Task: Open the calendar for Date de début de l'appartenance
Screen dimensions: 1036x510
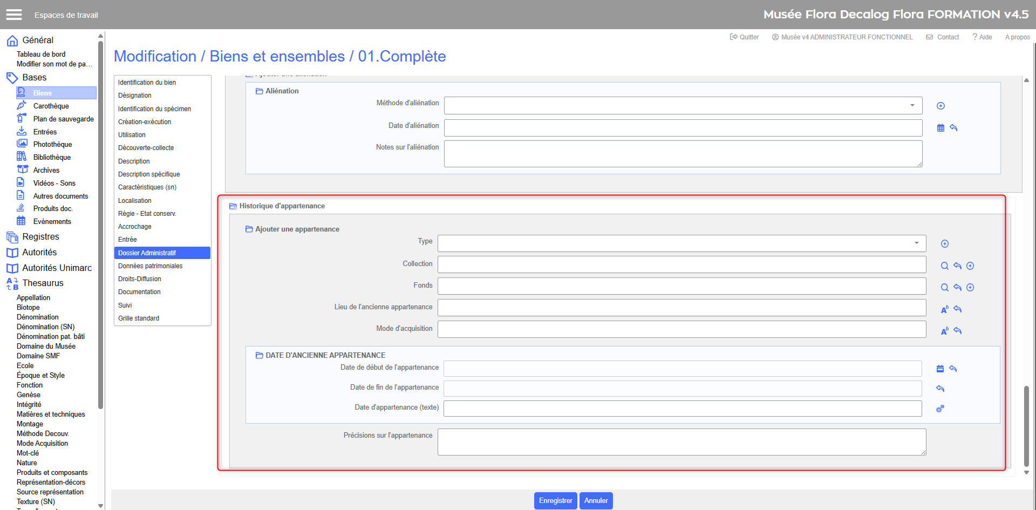Action: (x=940, y=369)
